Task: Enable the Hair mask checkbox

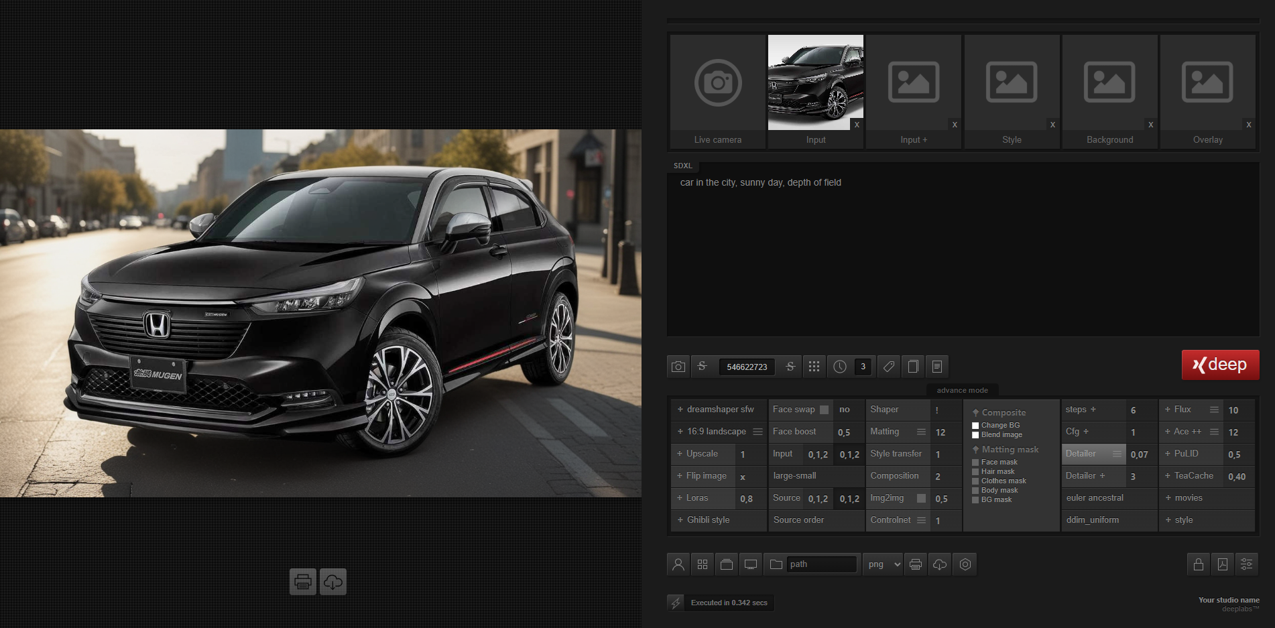Action: pyautogui.click(x=975, y=472)
